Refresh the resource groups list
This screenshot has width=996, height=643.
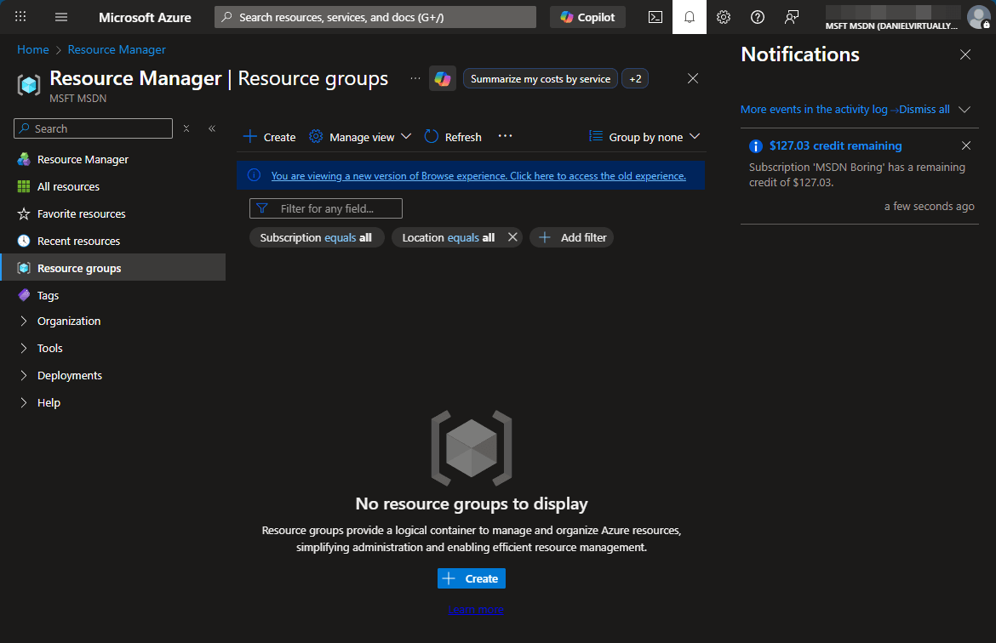click(453, 137)
